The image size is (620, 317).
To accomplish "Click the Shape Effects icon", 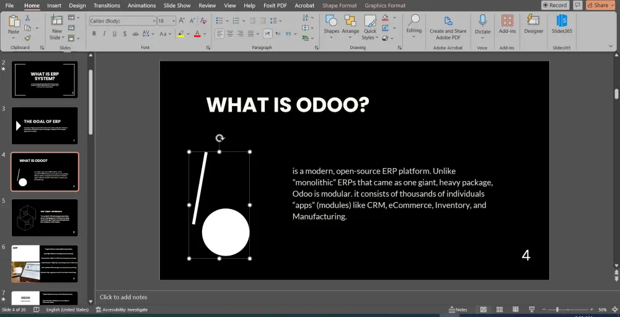I will pyautogui.click(x=385, y=38).
